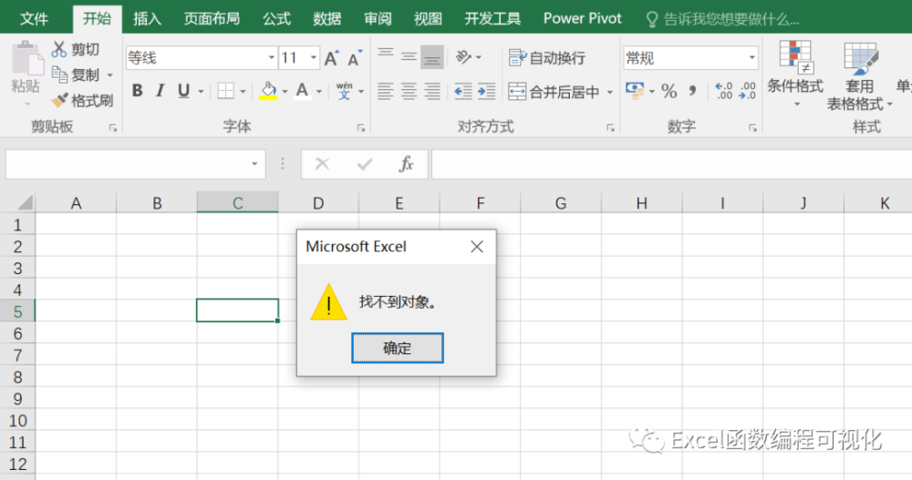The width and height of the screenshot is (912, 480).
Task: Click the accounting number format icon
Action: point(635,91)
